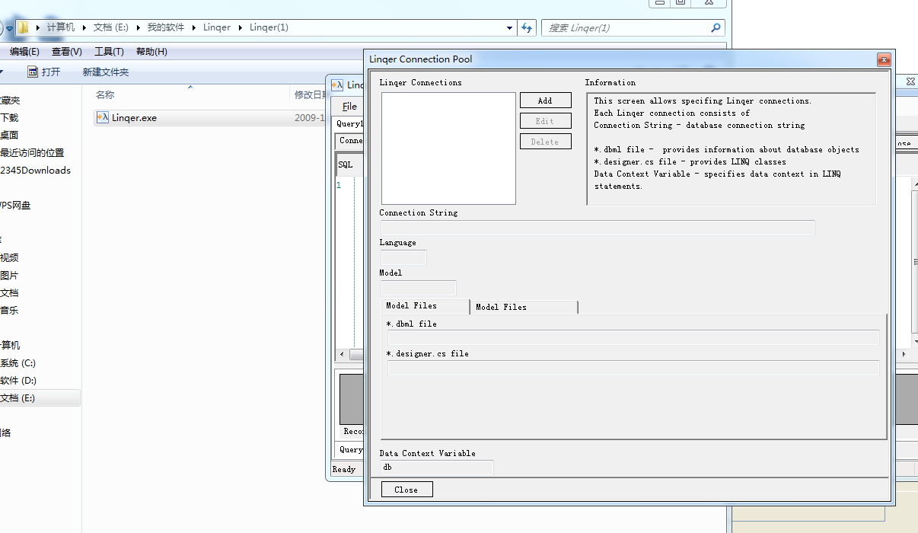Click the Linqer.exe file icon

tap(103, 117)
